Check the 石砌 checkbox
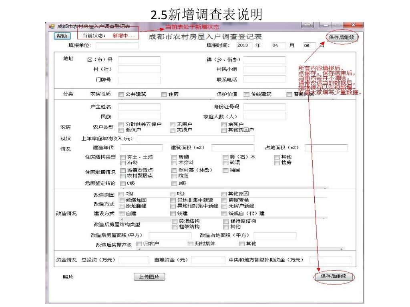Screen dimensions: 410x307 tap(123, 163)
